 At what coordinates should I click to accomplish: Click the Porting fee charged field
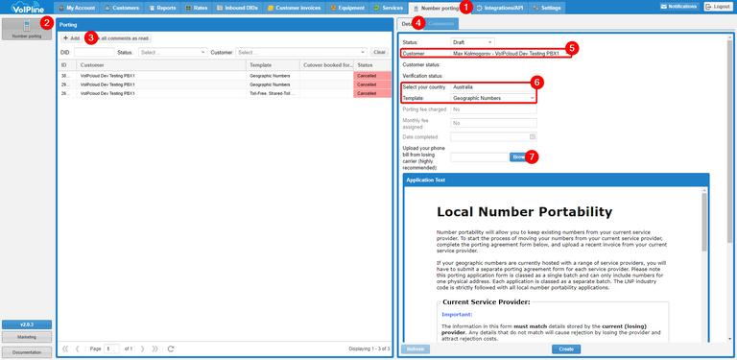[x=493, y=109]
